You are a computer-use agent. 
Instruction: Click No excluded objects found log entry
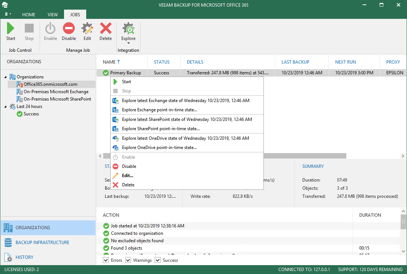coord(137,241)
